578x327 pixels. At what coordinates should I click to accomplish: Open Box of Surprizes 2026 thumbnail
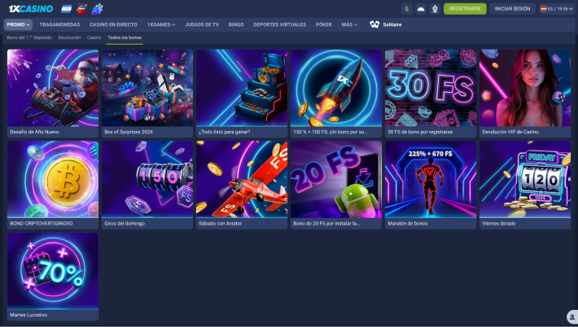[147, 88]
